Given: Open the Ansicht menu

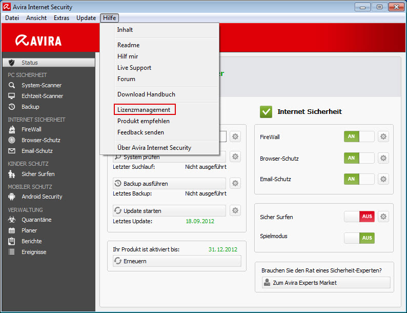Looking at the screenshot, I should click(x=36, y=18).
